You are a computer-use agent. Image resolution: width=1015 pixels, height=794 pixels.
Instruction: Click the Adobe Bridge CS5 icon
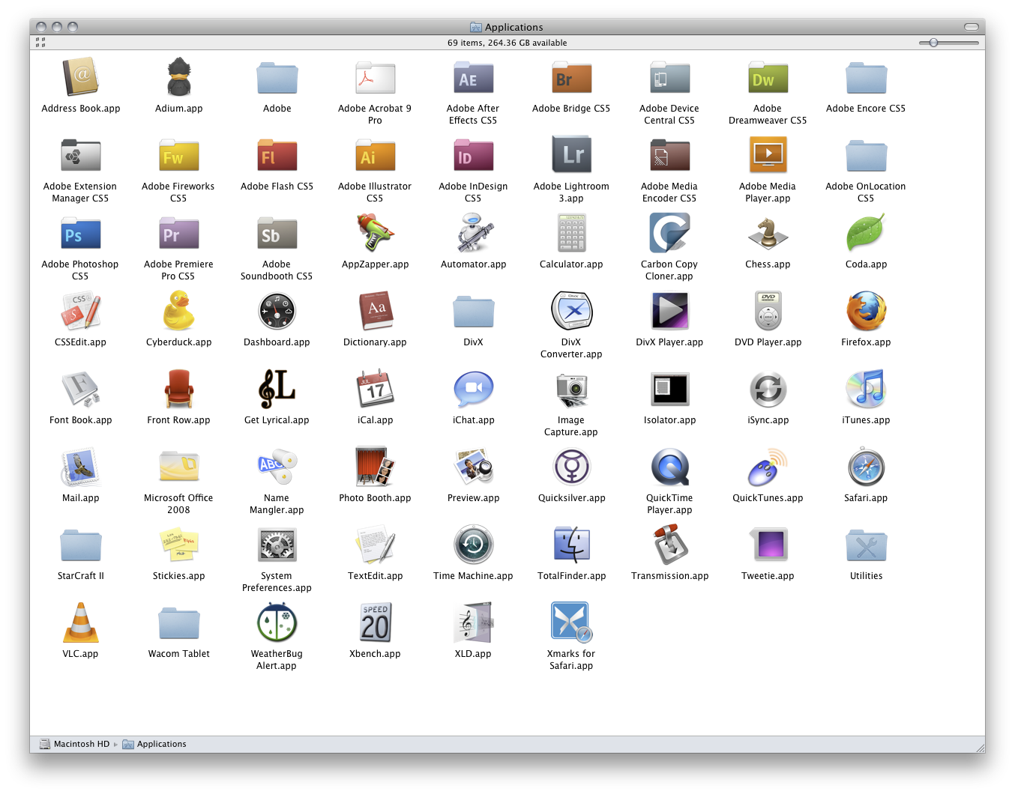click(x=571, y=79)
